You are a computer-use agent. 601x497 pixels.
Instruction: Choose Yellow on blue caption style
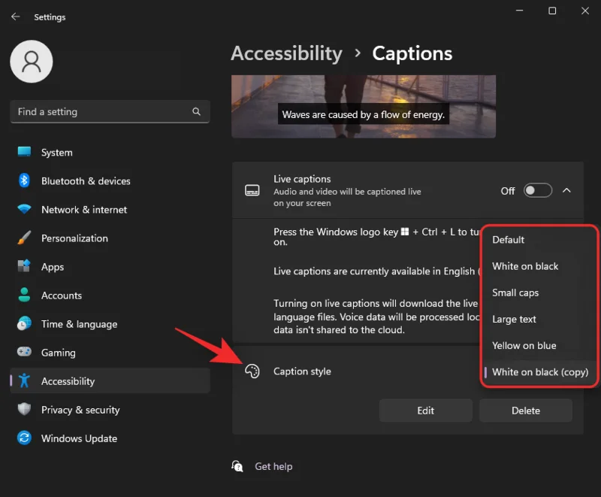click(x=524, y=345)
